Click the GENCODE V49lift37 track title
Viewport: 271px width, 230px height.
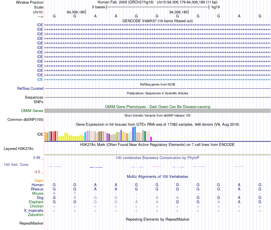[x=157, y=21]
